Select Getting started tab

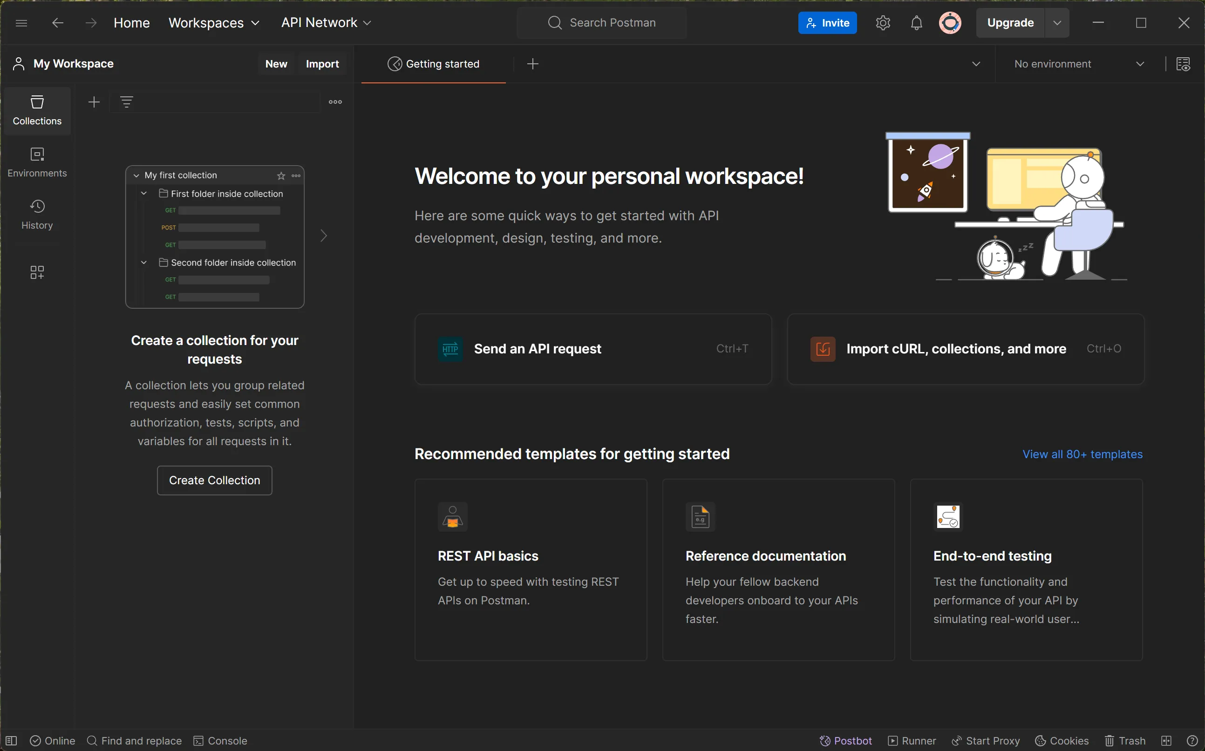coord(433,64)
